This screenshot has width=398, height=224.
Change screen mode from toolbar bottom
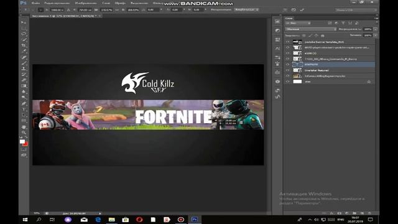click(x=24, y=155)
